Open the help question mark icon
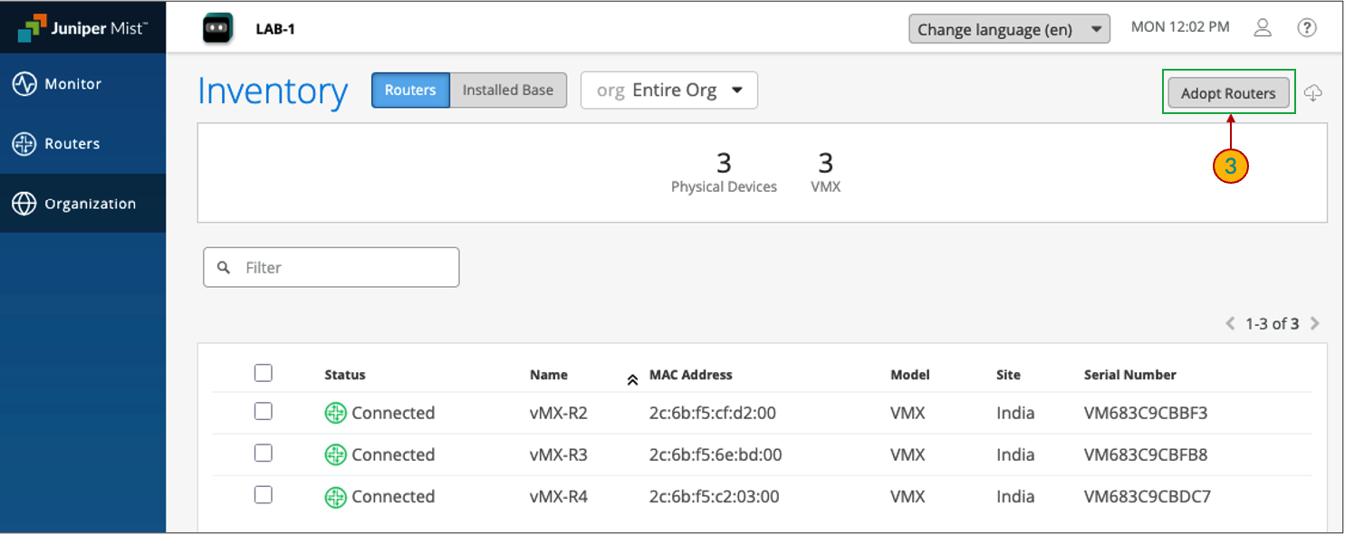Viewport: 1345px width, 535px height. pyautogui.click(x=1306, y=28)
